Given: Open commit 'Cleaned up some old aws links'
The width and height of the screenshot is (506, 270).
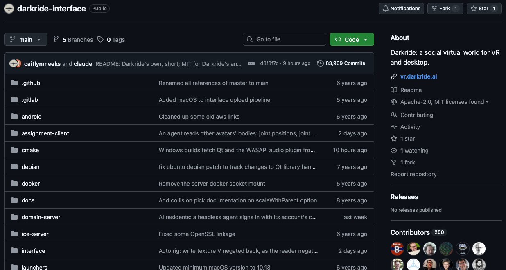Looking at the screenshot, I should 199,117.
